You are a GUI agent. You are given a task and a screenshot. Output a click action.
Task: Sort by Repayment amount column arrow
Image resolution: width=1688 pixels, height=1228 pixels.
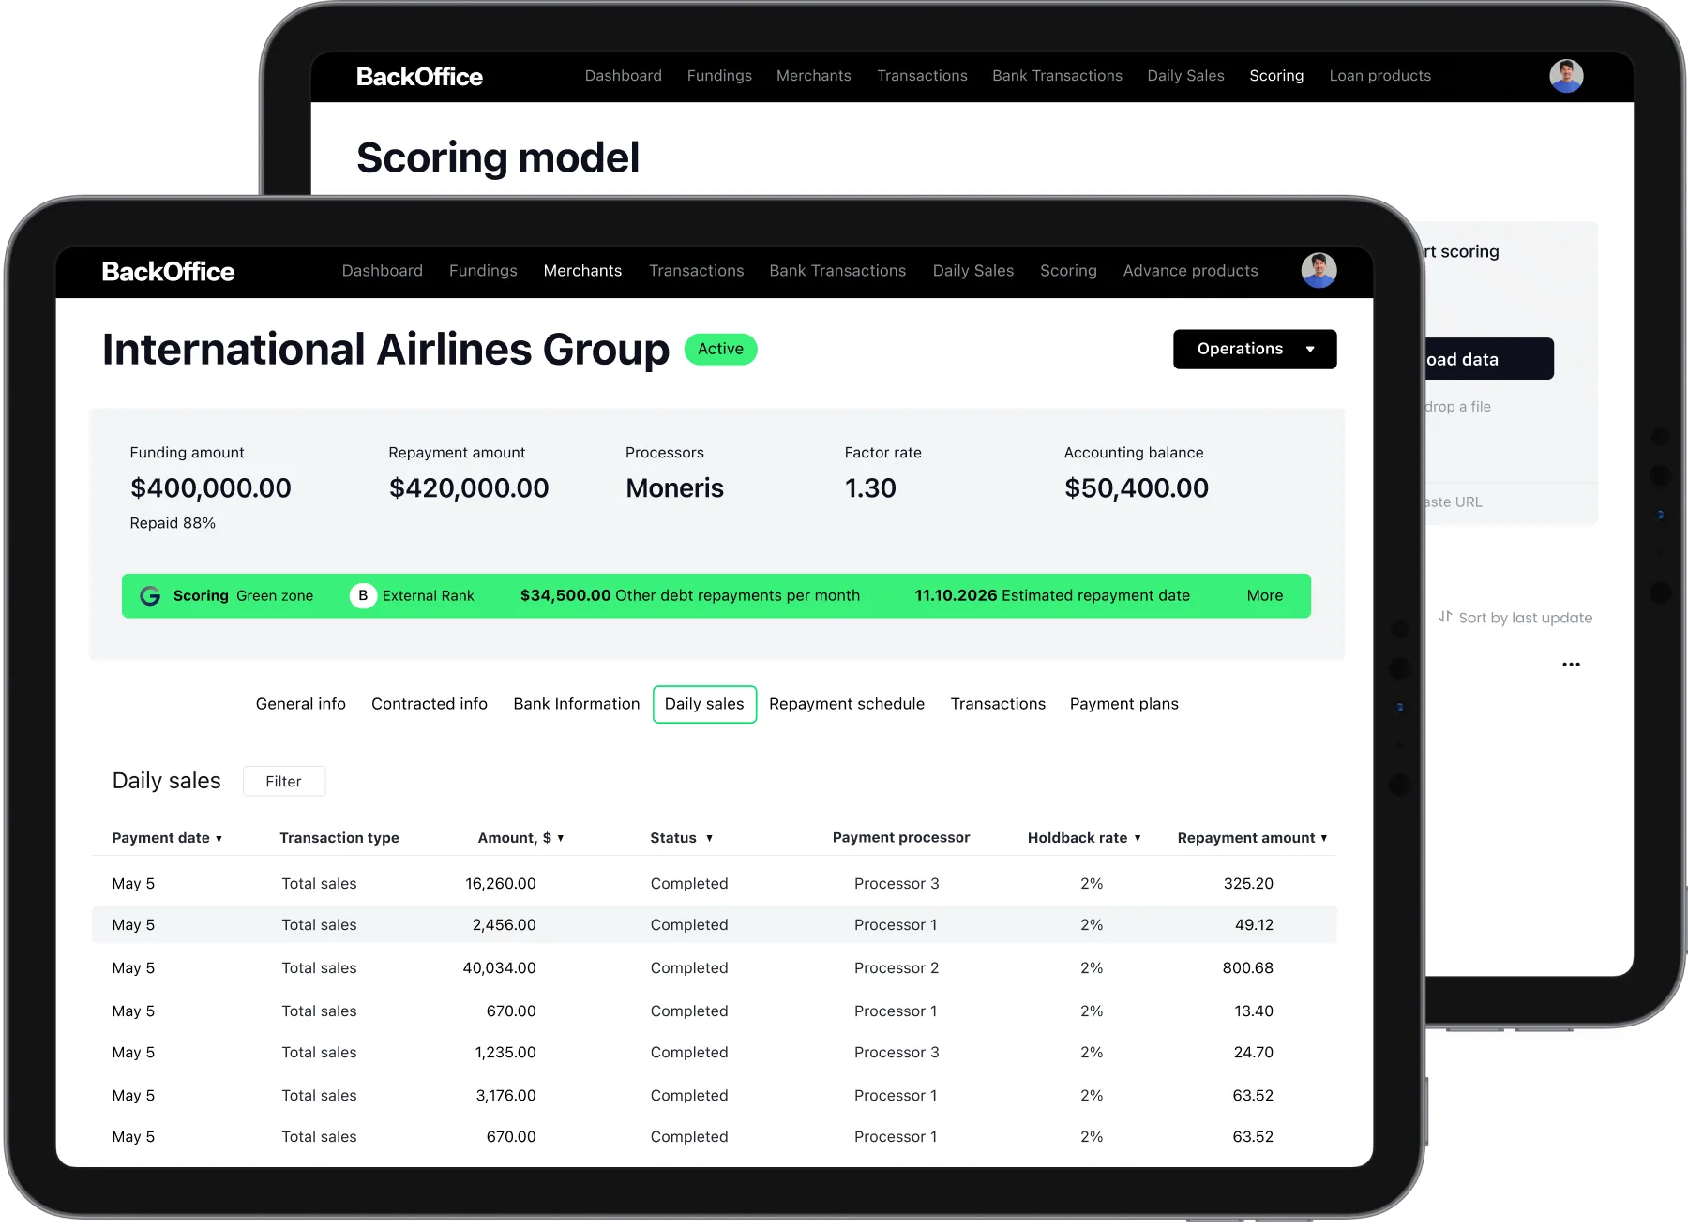(1324, 838)
